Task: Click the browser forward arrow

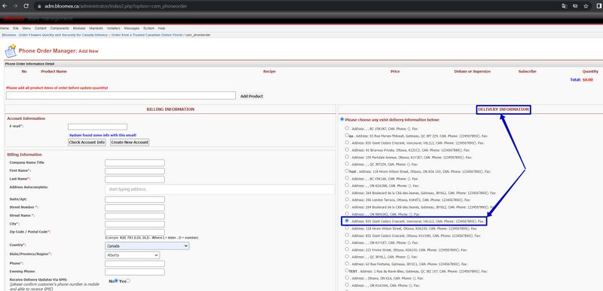Action: coord(15,6)
